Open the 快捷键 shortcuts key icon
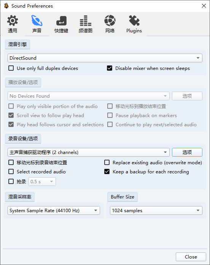 (x=61, y=21)
